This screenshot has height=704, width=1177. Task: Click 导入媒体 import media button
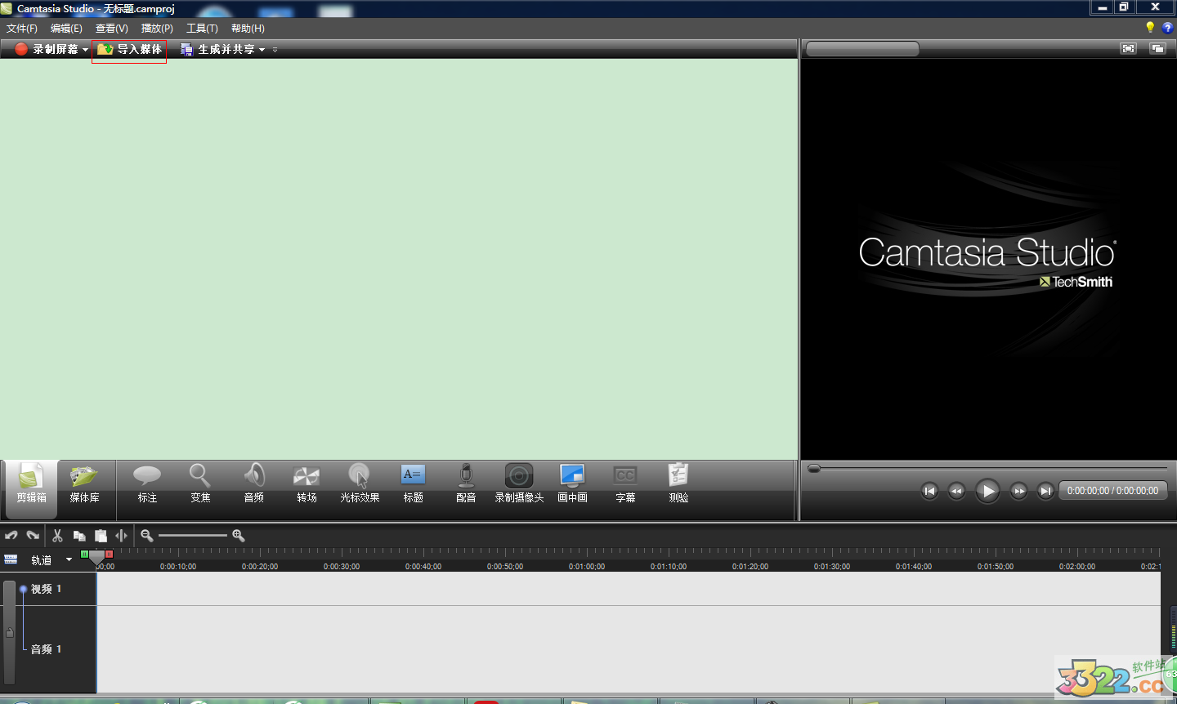pyautogui.click(x=129, y=49)
